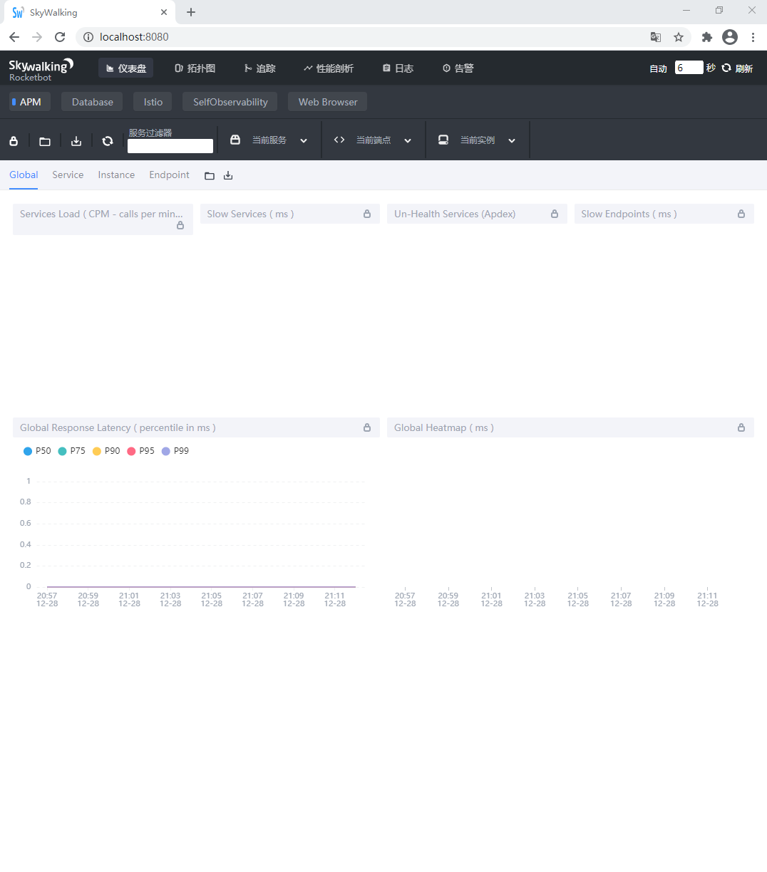Click lock icon on Global Heatmap panel

click(741, 427)
